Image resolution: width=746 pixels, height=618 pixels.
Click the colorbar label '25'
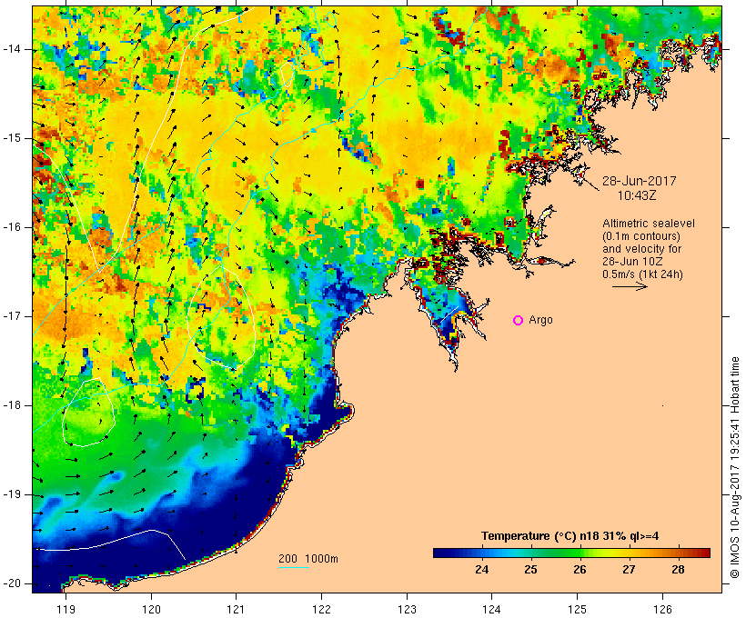[x=531, y=569]
